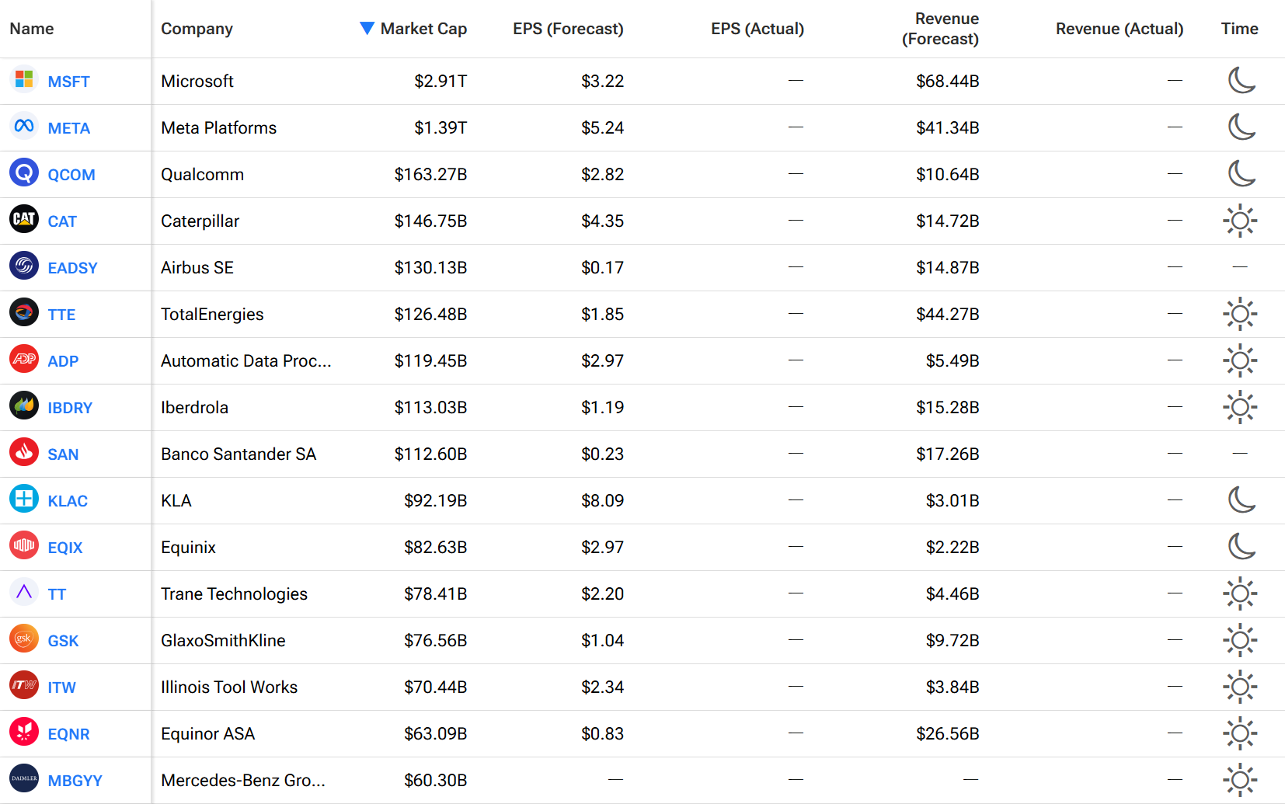
Task: Open the GSK ticker link
Action: (x=63, y=641)
